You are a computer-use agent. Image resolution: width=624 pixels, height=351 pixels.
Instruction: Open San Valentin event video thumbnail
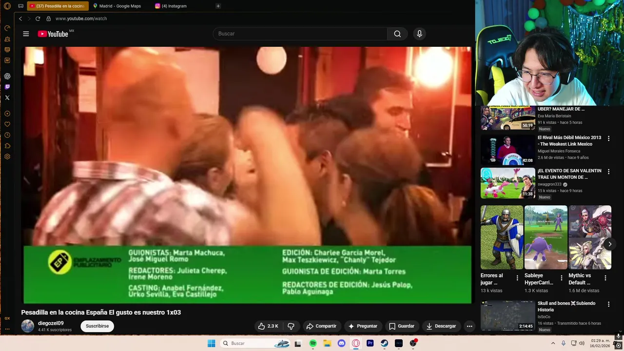click(x=507, y=183)
